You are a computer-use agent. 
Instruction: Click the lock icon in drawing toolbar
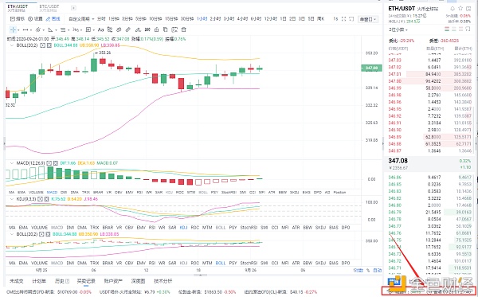(156, 29)
